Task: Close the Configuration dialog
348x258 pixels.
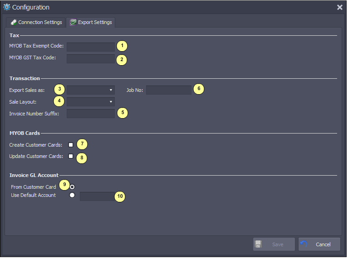Action: pyautogui.click(x=340, y=7)
